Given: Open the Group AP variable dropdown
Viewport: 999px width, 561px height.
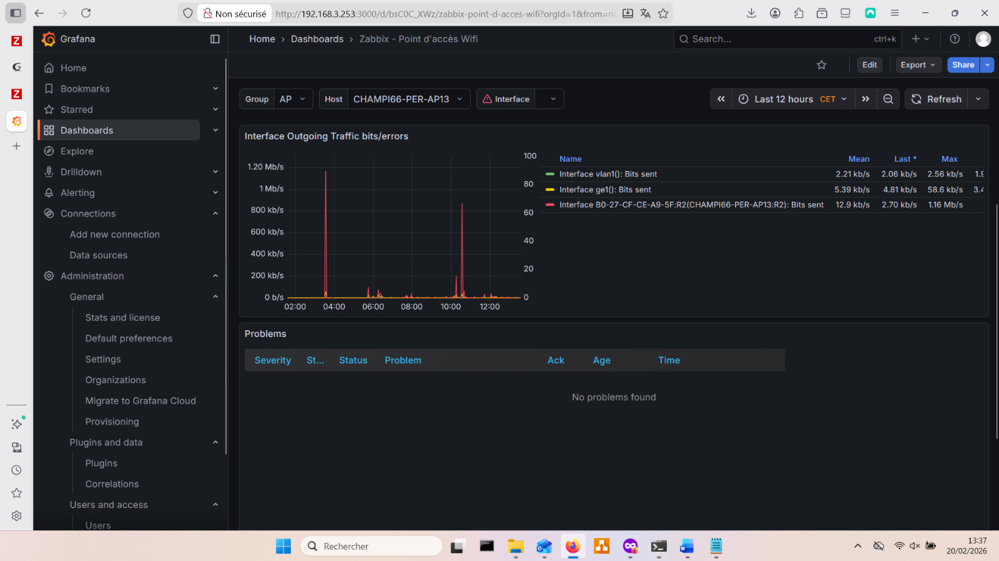Looking at the screenshot, I should tap(293, 99).
